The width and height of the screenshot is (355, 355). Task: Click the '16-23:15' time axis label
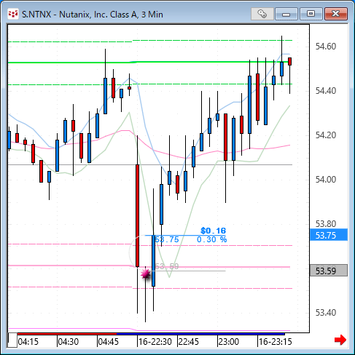point(275,342)
